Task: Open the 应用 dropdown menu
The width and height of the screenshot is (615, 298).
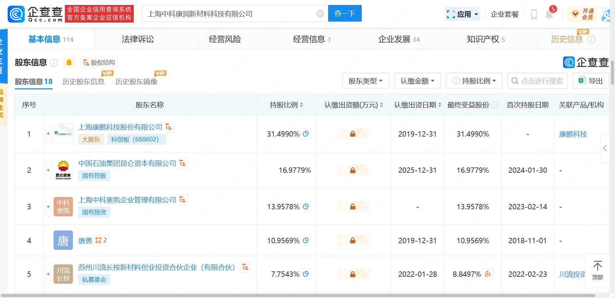Action: tap(463, 14)
